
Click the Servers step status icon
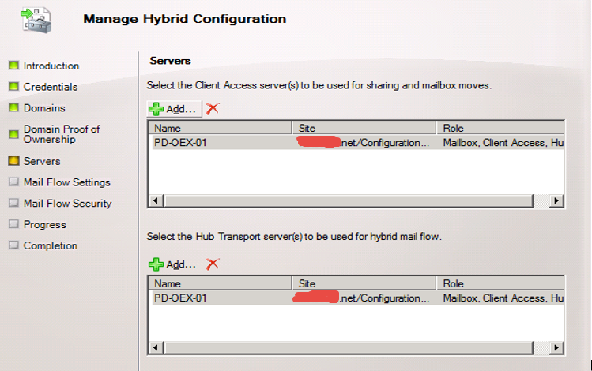click(13, 161)
